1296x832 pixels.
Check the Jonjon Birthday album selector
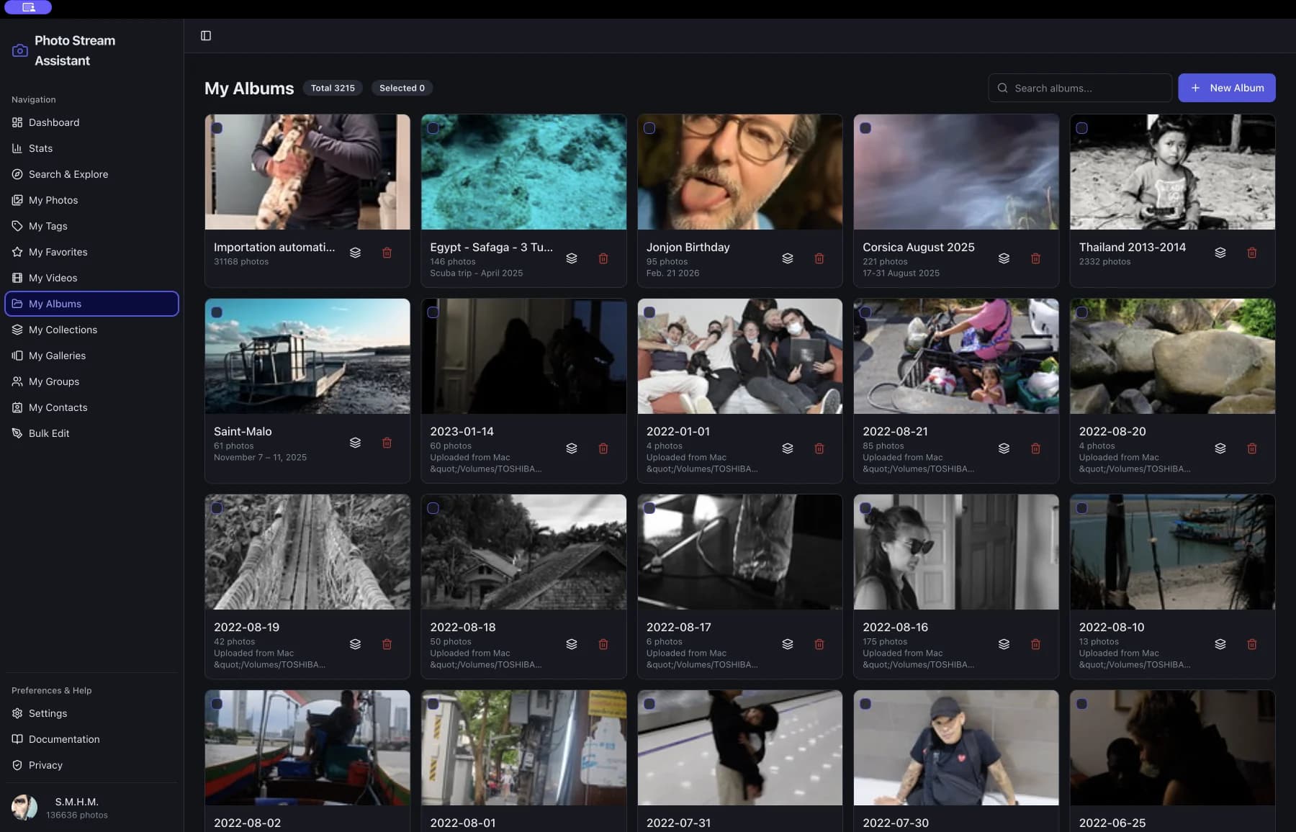click(650, 127)
